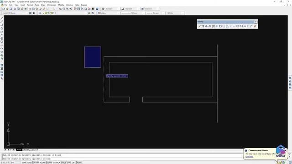The width and height of the screenshot is (292, 164).
Task: Open the ByLayer color control dropdown
Action: 109,13
